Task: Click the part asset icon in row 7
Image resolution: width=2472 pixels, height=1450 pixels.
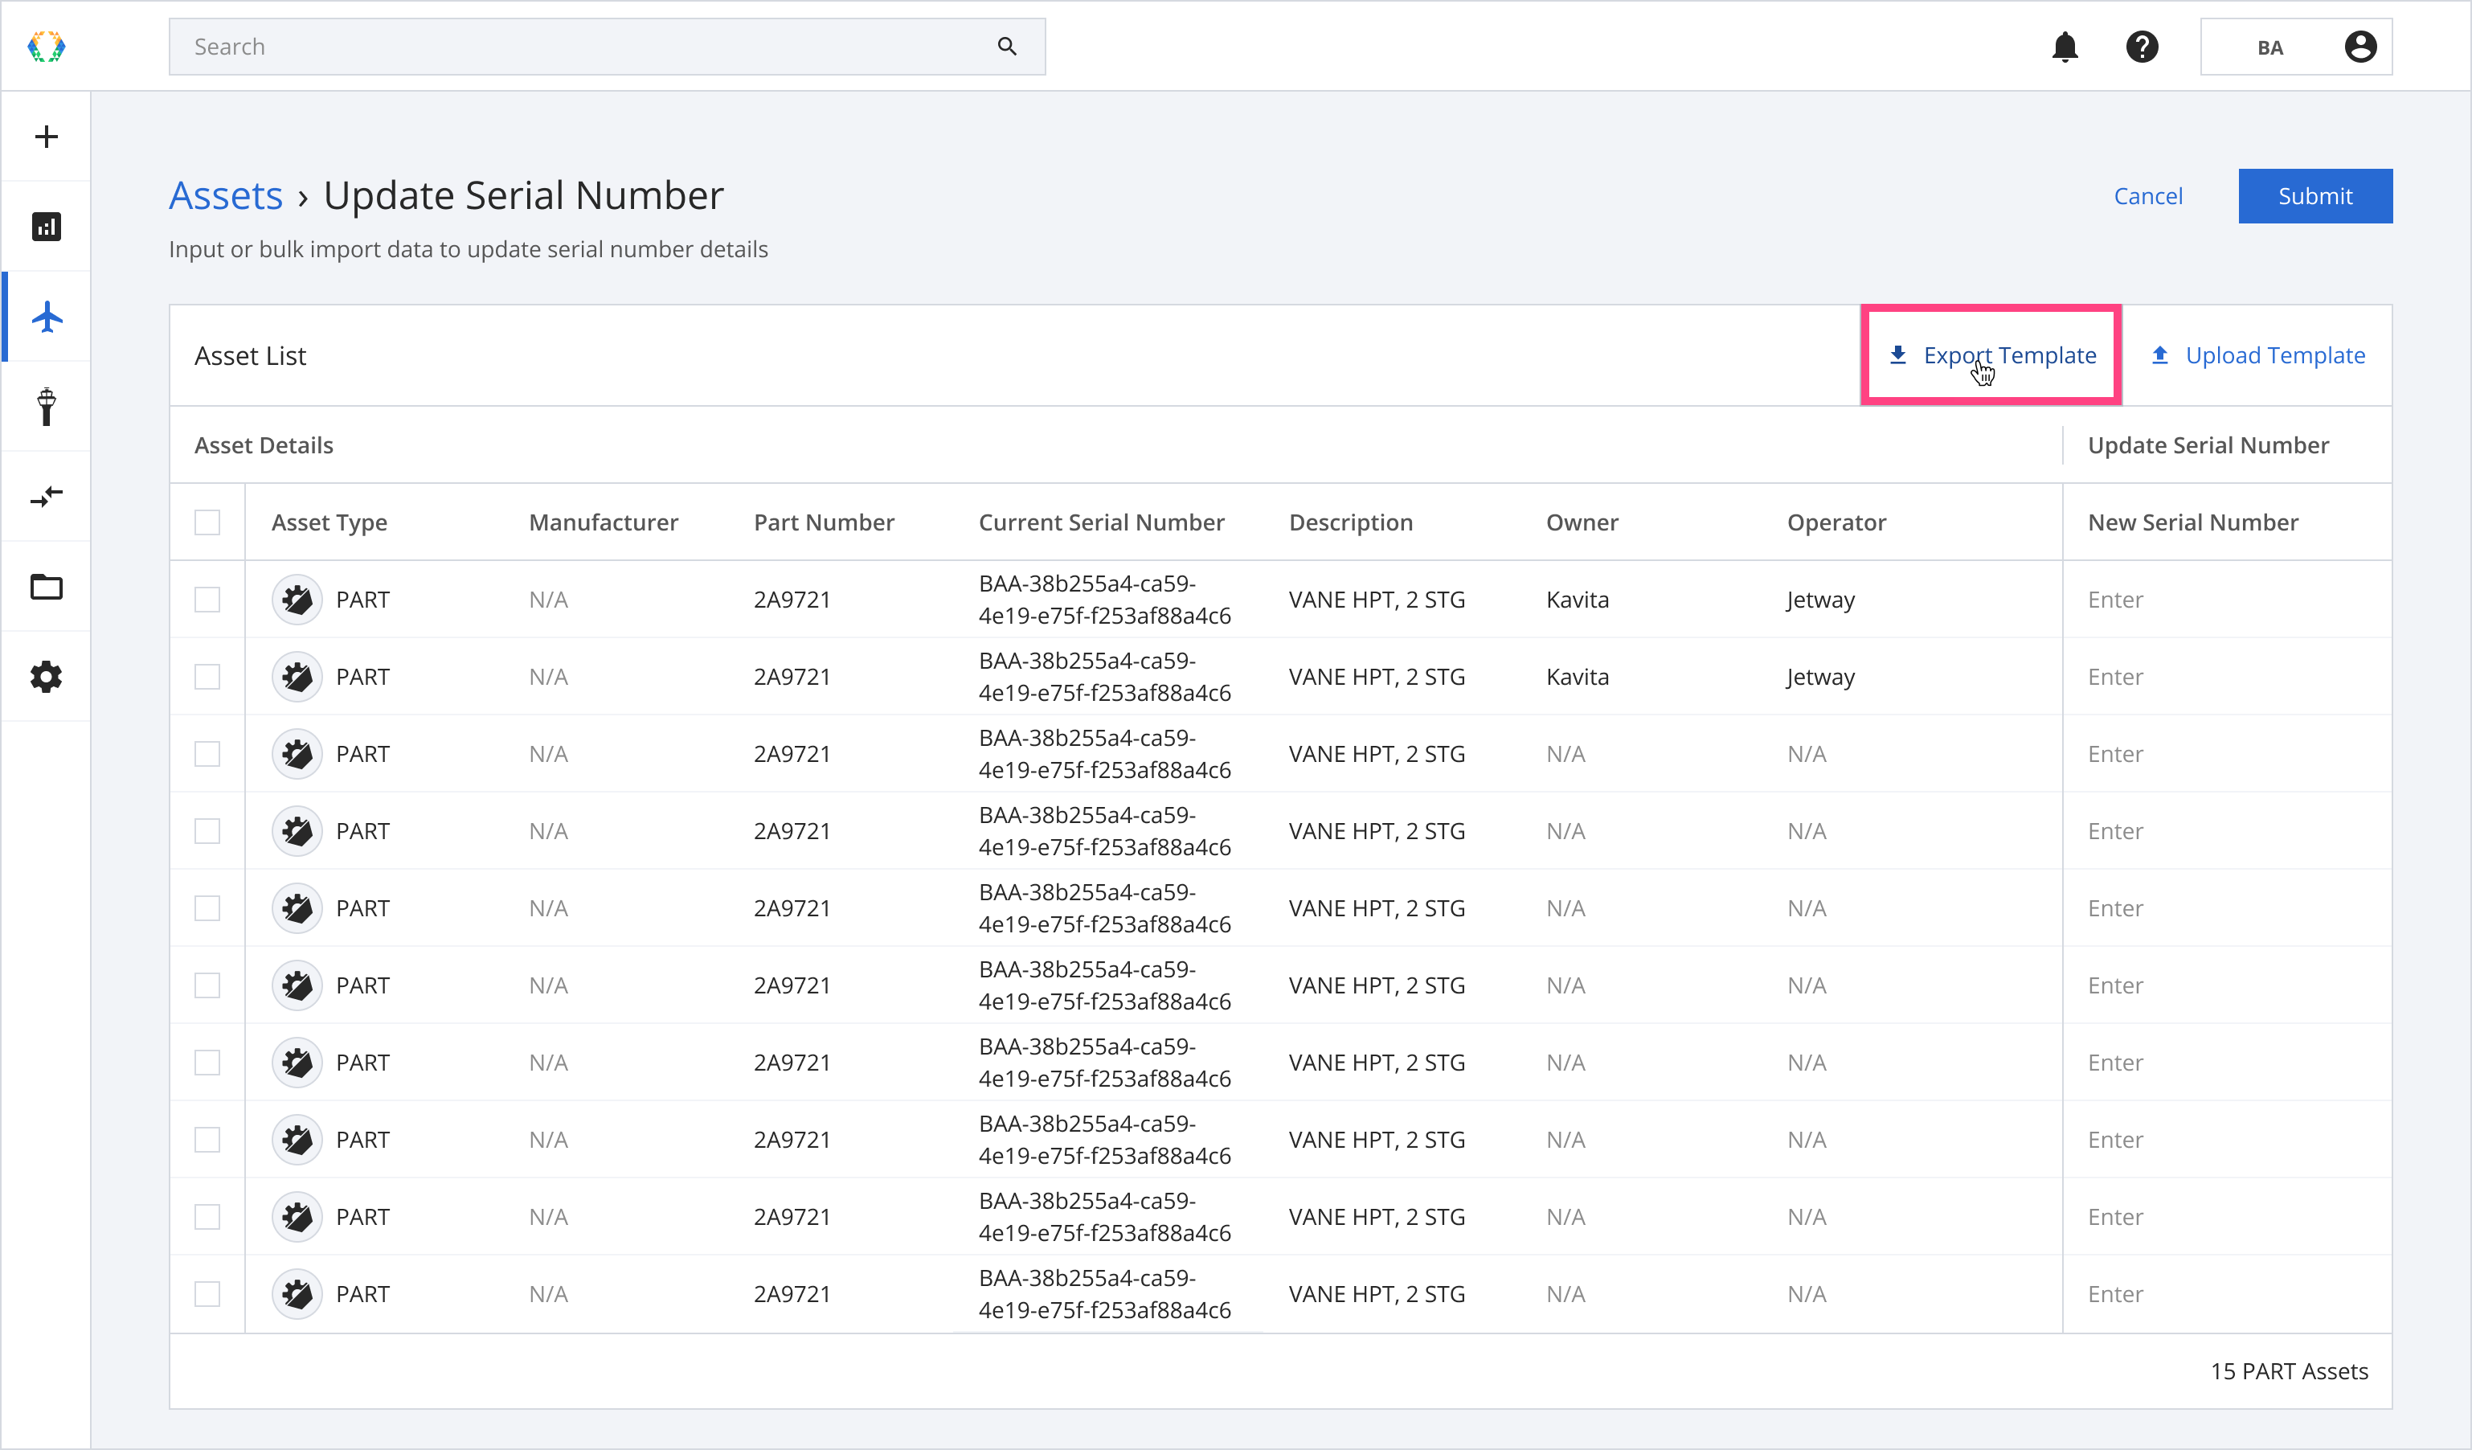Action: pos(295,1062)
